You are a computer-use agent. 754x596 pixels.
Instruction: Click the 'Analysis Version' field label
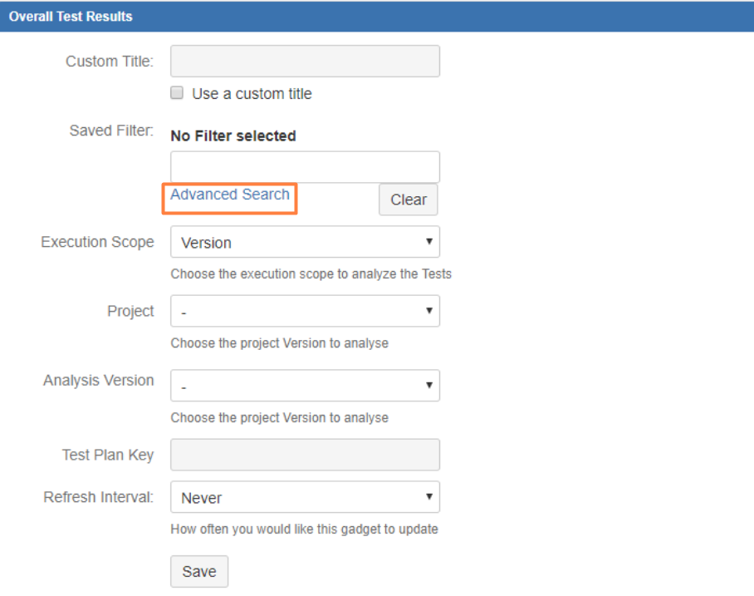[98, 380]
